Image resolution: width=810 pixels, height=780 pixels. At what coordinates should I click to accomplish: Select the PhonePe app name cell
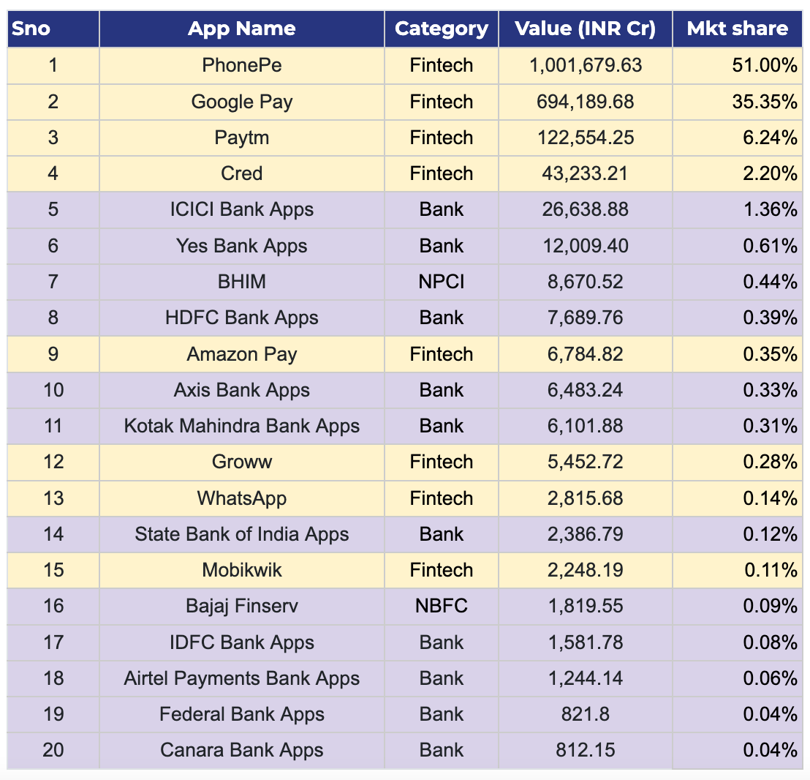pos(242,66)
